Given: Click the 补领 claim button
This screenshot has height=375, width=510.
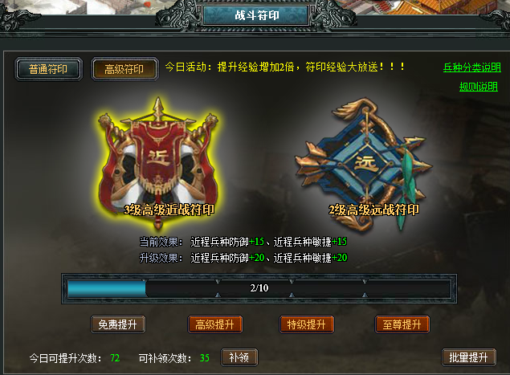Looking at the screenshot, I should (x=239, y=357).
